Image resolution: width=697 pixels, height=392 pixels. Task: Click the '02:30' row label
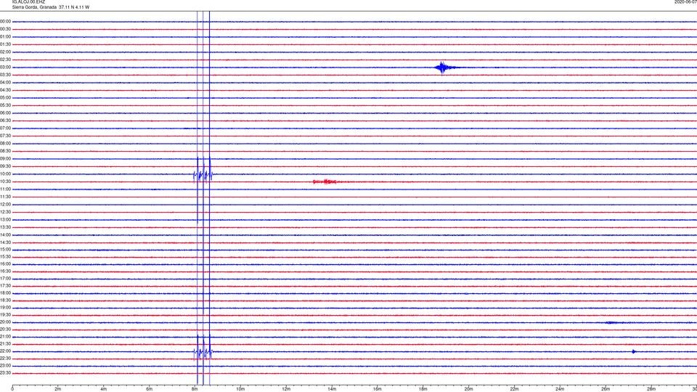click(x=6, y=60)
